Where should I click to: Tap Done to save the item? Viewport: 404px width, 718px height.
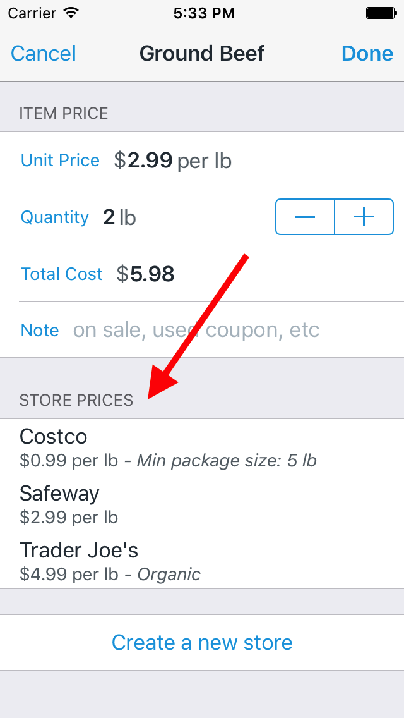tap(367, 54)
